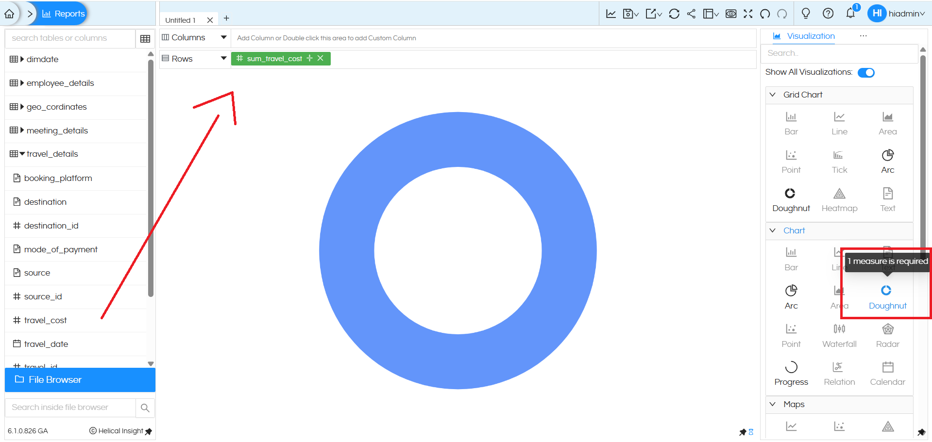Screen dimensions: 932x442
Task: Disable the Show All Visualizations toggle
Action: (x=866, y=72)
